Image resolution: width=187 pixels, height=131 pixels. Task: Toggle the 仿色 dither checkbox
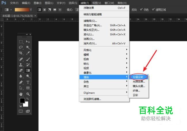click(x=141, y=10)
